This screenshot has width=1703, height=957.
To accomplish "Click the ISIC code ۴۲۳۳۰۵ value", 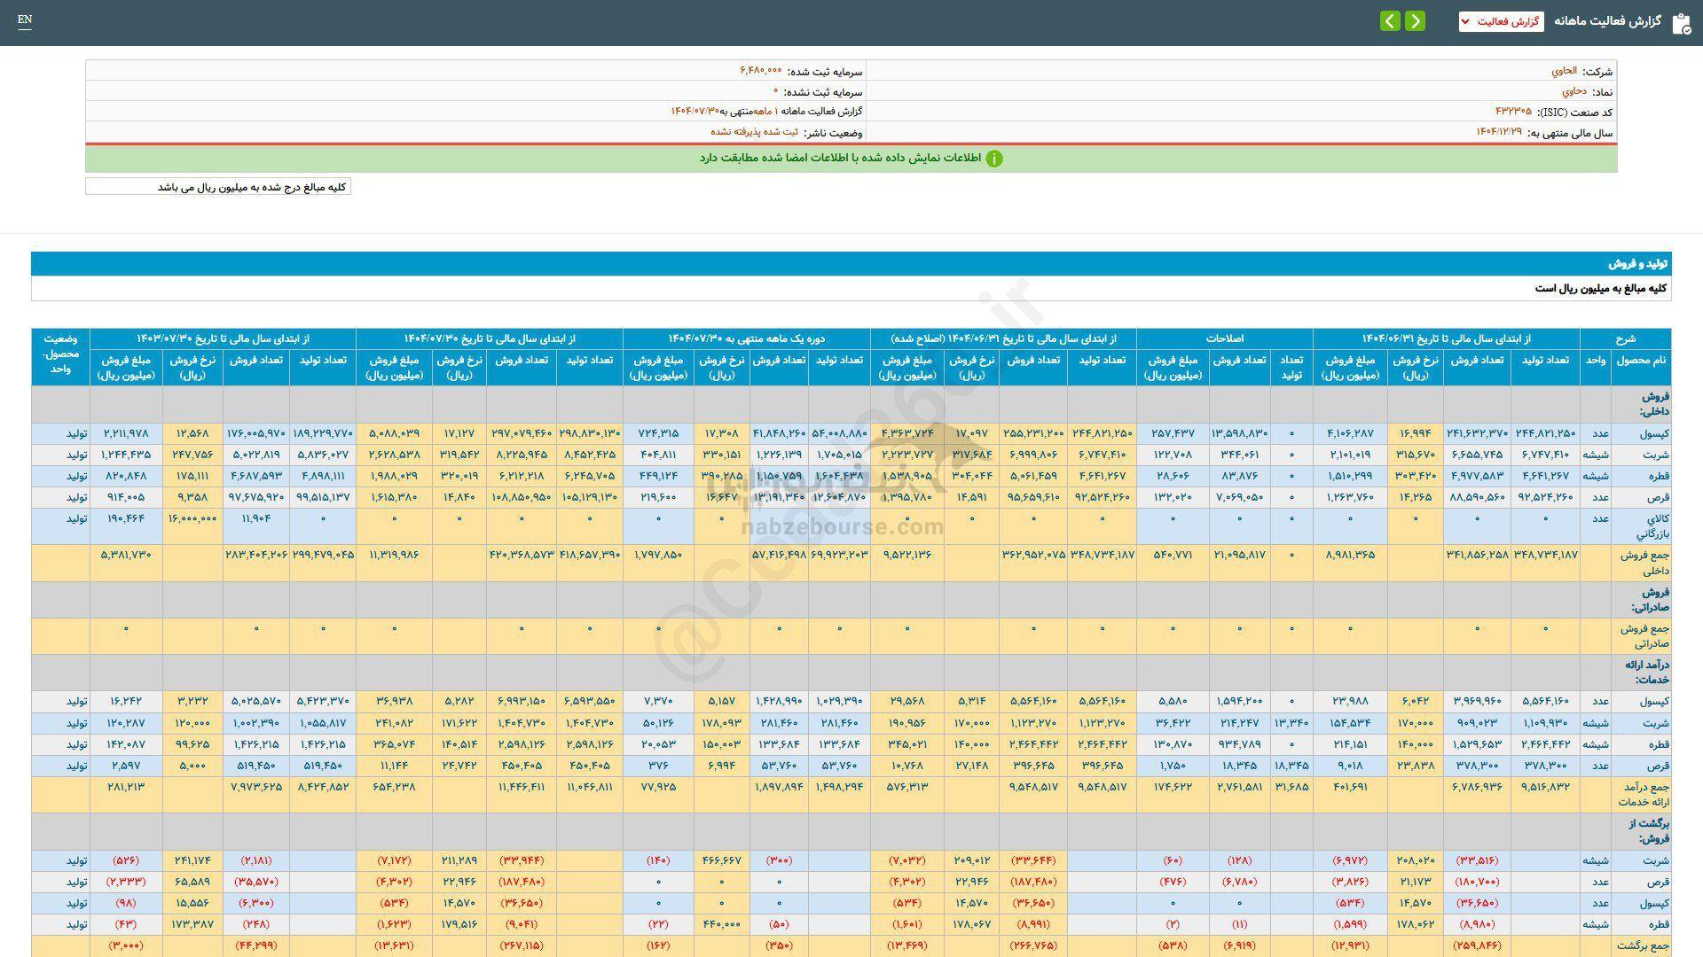I will (1513, 112).
